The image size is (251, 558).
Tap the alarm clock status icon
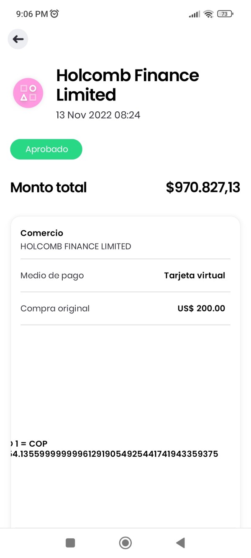pos(54,14)
